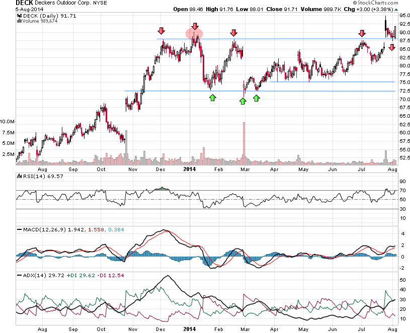Click the MACD(12,26,9) 1.942 label

(54, 230)
